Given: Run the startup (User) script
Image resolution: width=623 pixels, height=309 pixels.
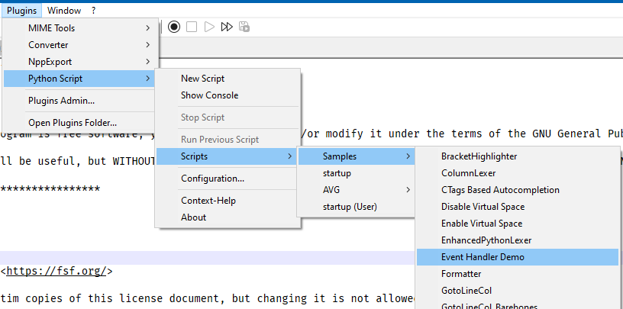Looking at the screenshot, I should [x=357, y=207].
